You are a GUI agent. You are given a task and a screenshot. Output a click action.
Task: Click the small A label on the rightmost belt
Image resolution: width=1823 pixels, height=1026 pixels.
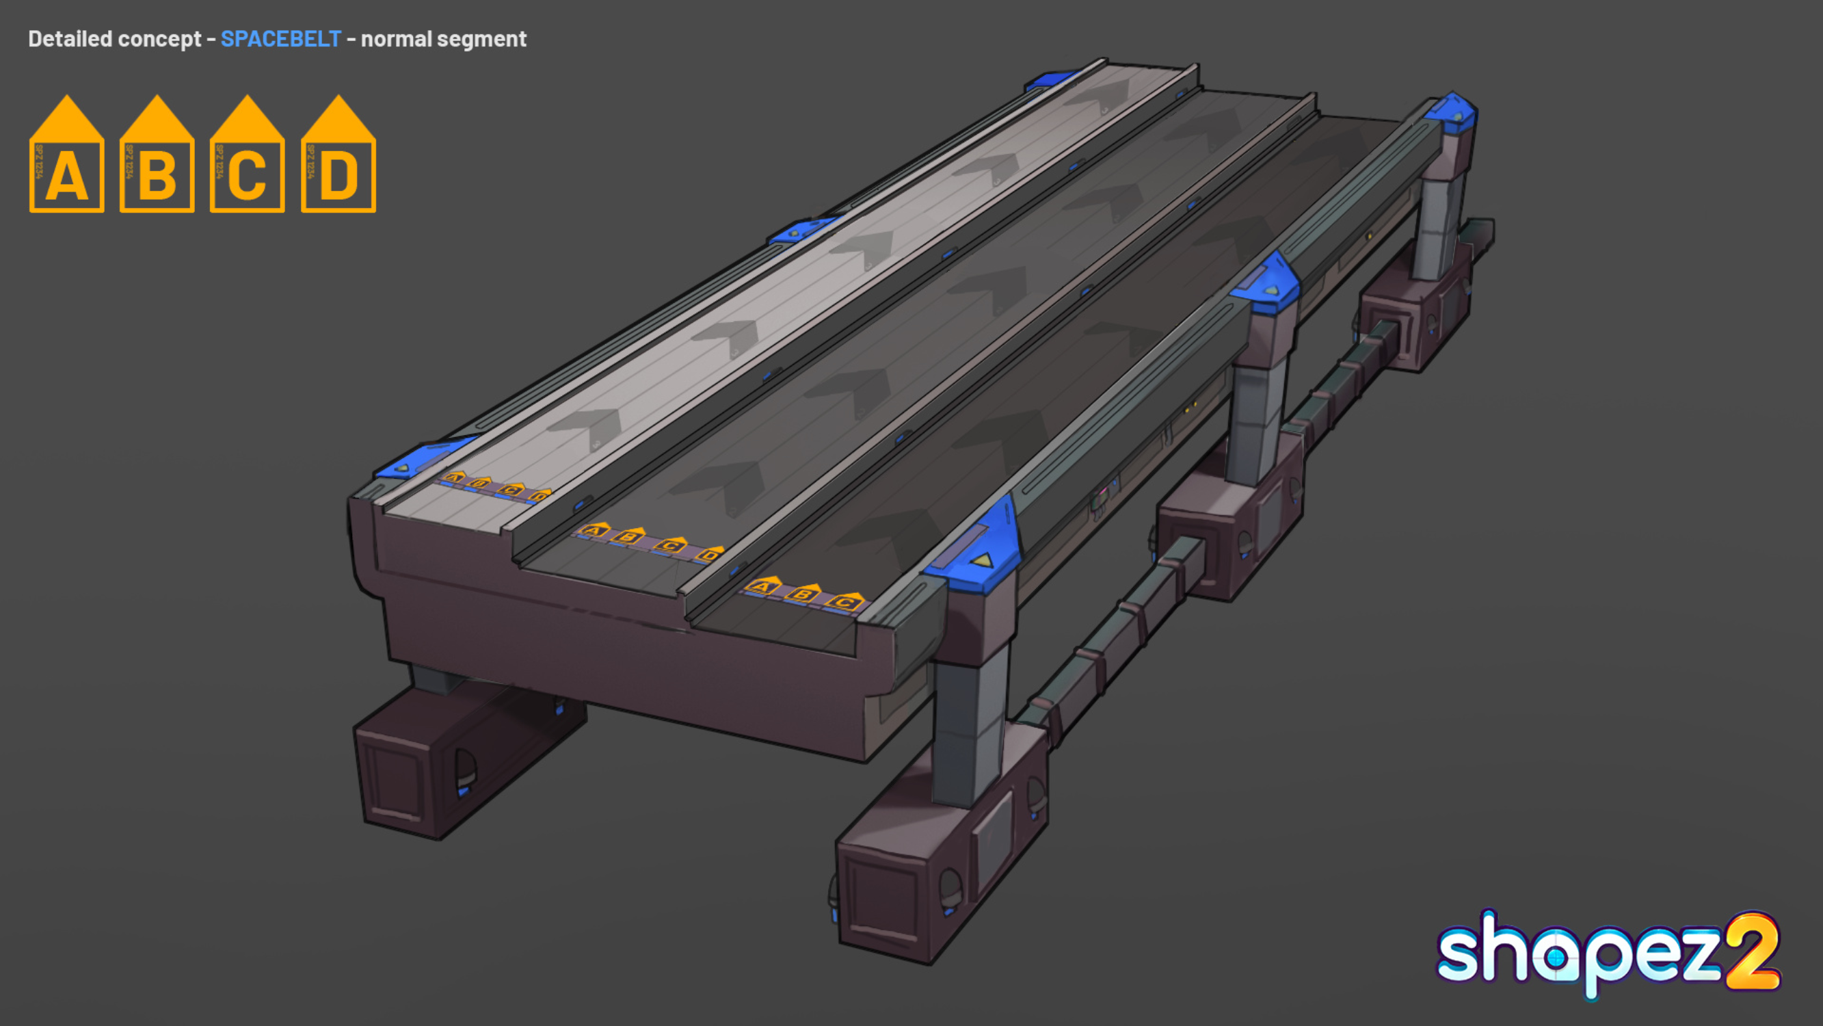coord(762,586)
